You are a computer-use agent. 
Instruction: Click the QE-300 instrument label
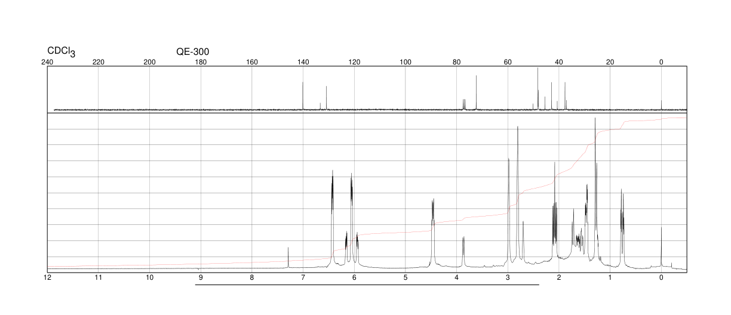pyautogui.click(x=192, y=52)
